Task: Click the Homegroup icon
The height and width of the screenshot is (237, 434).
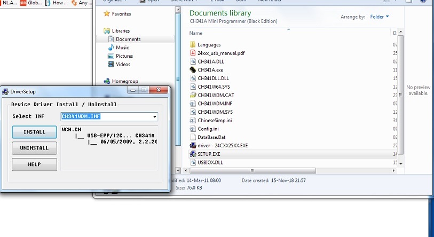Action: pos(107,81)
